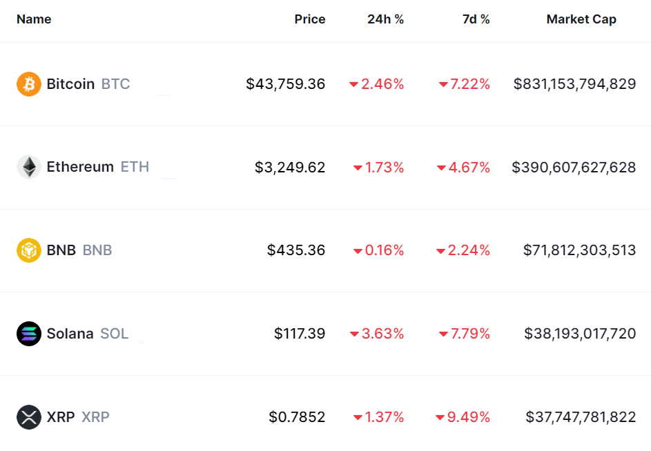This screenshot has width=651, height=451.
Task: Click Solana's 7d red down arrow
Action: tap(443, 334)
